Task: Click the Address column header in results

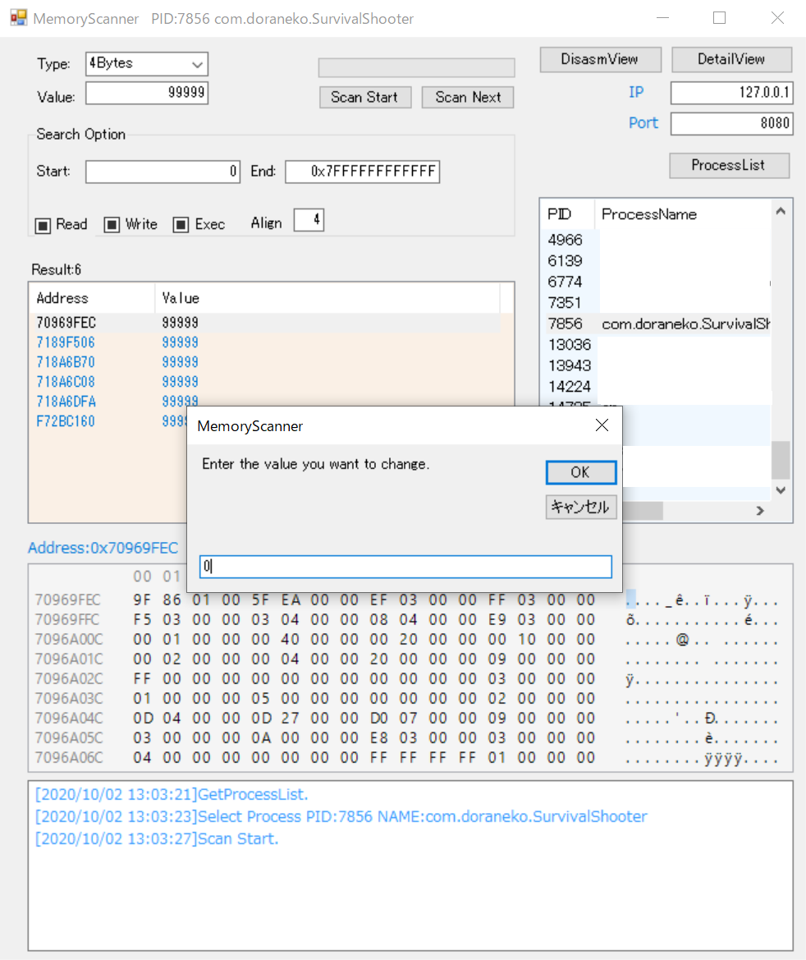Action: click(92, 298)
